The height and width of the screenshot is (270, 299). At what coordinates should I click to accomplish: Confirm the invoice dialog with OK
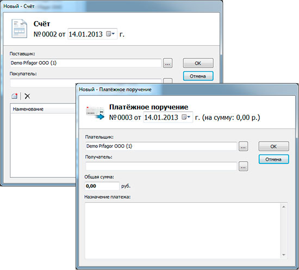pos(198,63)
